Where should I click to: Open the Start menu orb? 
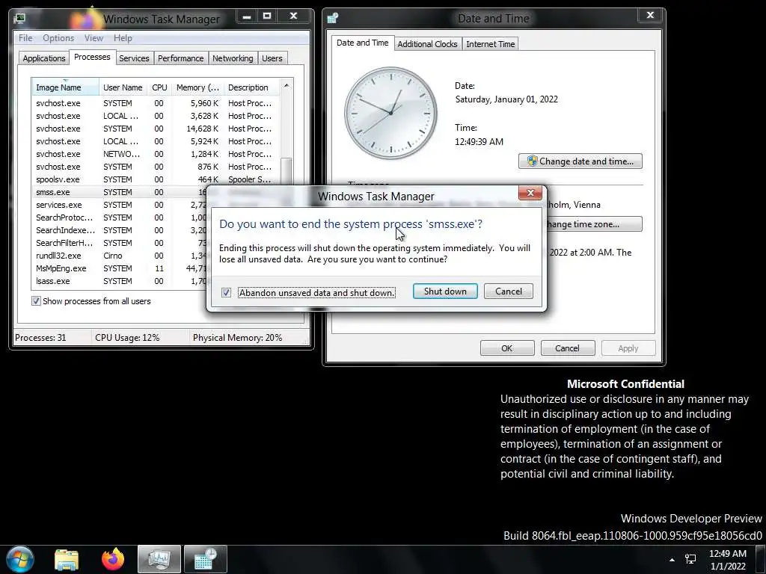pyautogui.click(x=19, y=559)
